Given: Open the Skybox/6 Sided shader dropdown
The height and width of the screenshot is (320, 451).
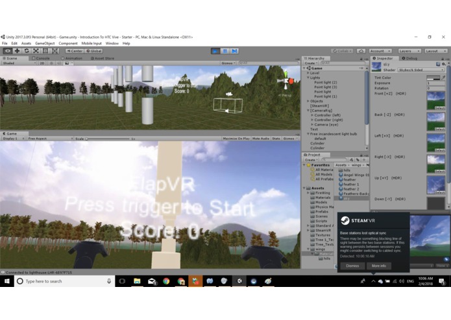Looking at the screenshot, I should [421, 70].
